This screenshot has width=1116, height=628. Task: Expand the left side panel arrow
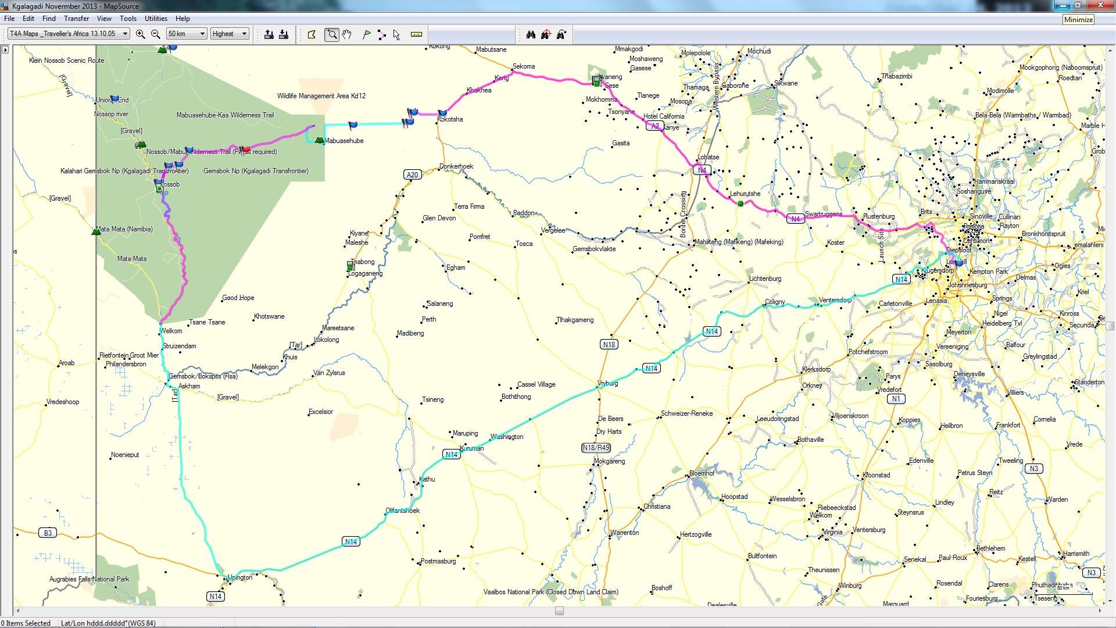click(5, 50)
